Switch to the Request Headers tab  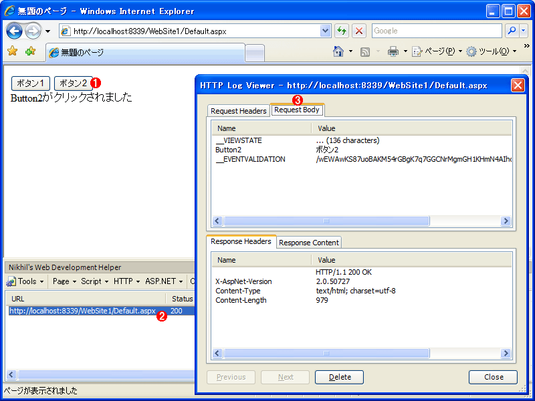[x=239, y=111]
